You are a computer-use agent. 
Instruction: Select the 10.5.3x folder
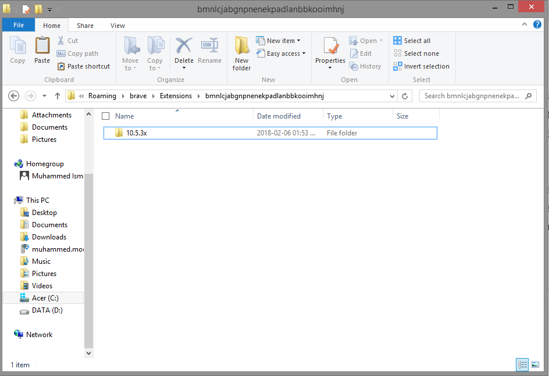270,133
